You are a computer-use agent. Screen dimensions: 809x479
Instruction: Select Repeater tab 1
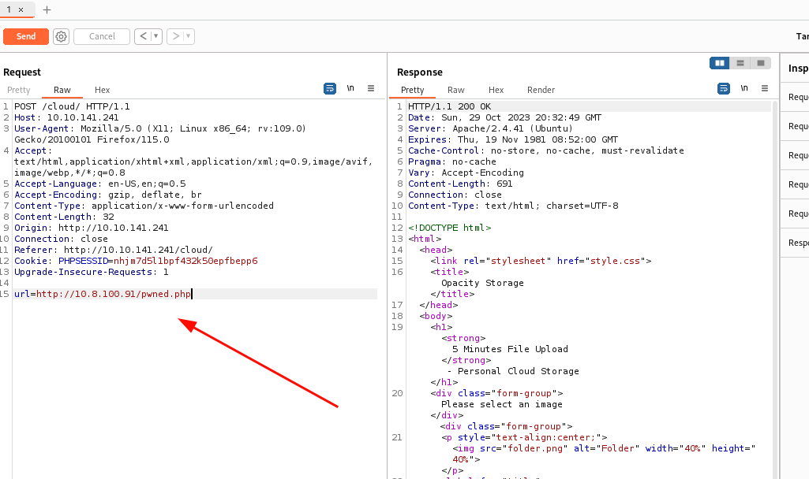point(9,9)
